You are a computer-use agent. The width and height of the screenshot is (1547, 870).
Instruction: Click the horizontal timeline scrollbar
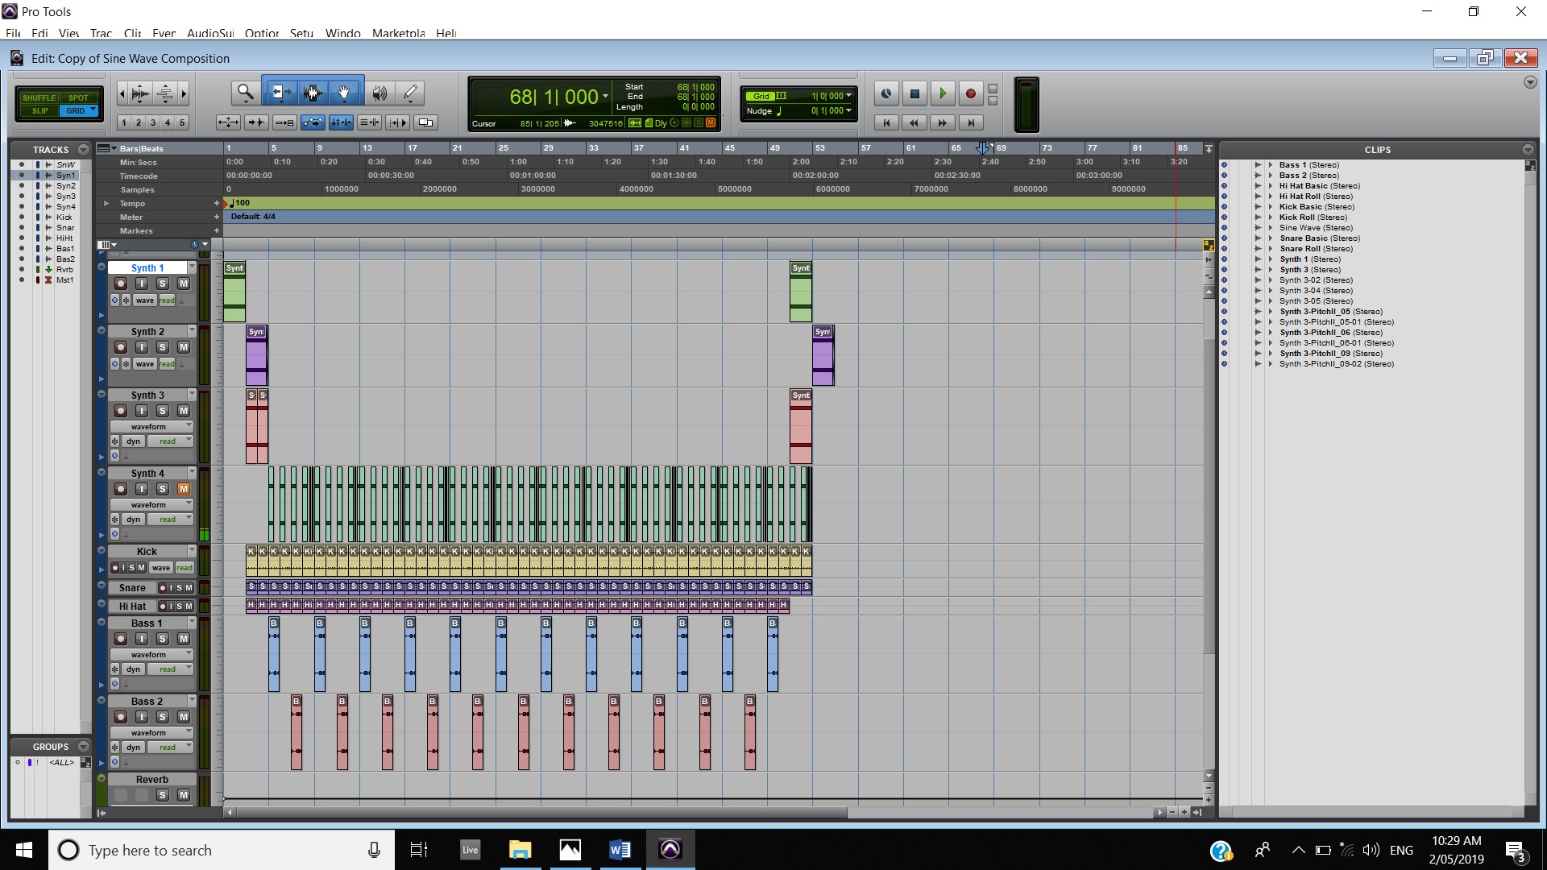point(540,812)
